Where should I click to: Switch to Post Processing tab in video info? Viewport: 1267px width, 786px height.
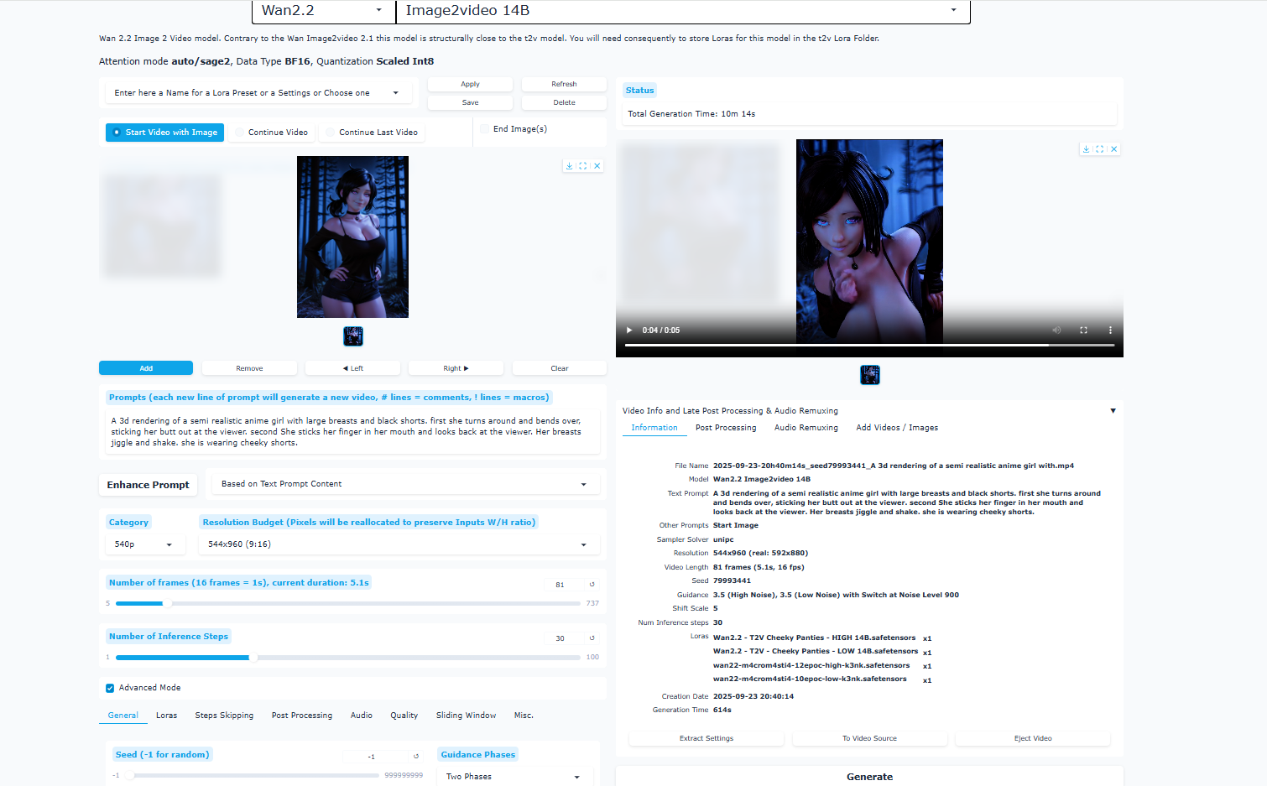726,428
